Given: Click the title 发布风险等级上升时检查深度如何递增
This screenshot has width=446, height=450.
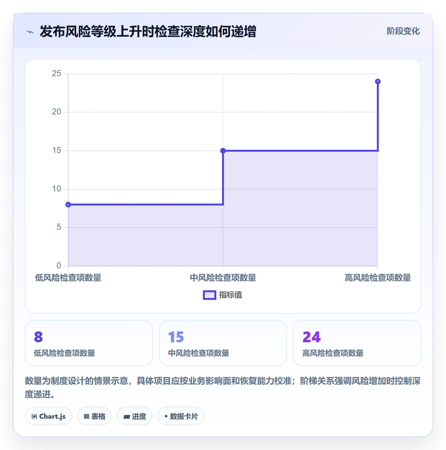Looking at the screenshot, I should [x=148, y=32].
